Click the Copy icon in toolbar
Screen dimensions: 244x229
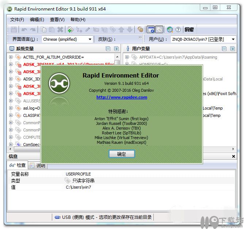click(43, 29)
